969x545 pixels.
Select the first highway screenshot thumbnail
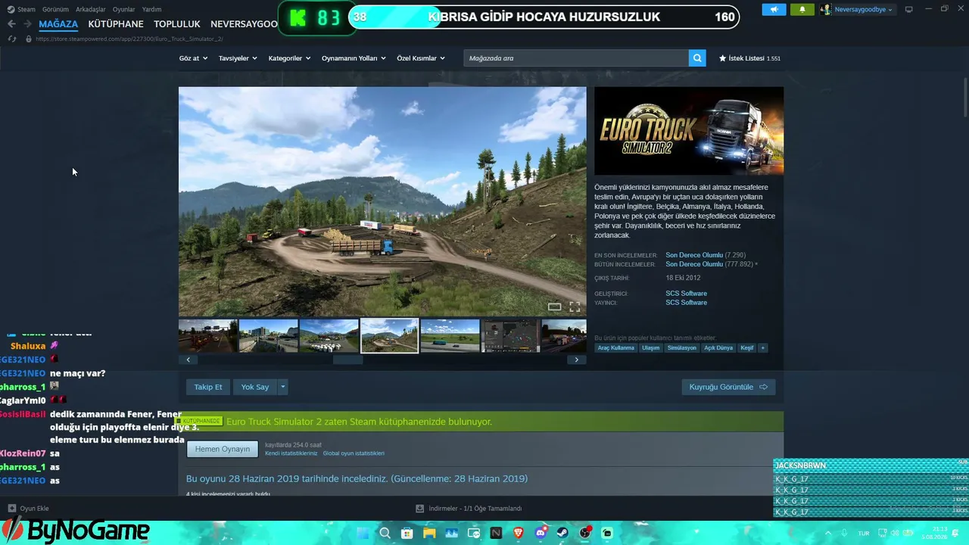point(208,335)
